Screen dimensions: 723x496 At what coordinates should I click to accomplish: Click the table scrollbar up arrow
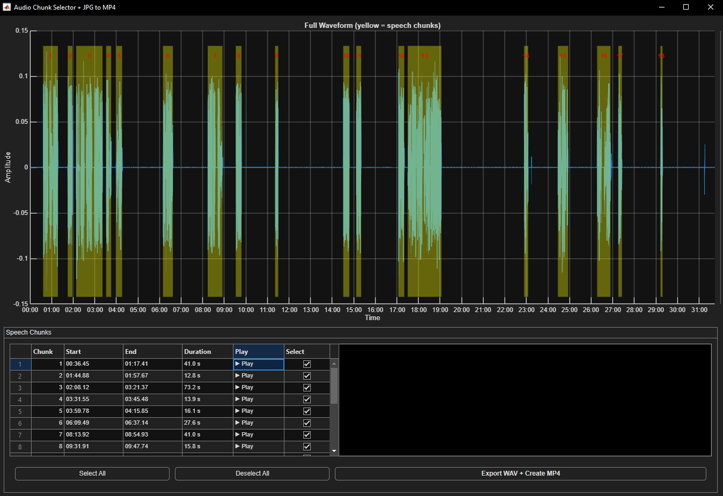(x=334, y=363)
